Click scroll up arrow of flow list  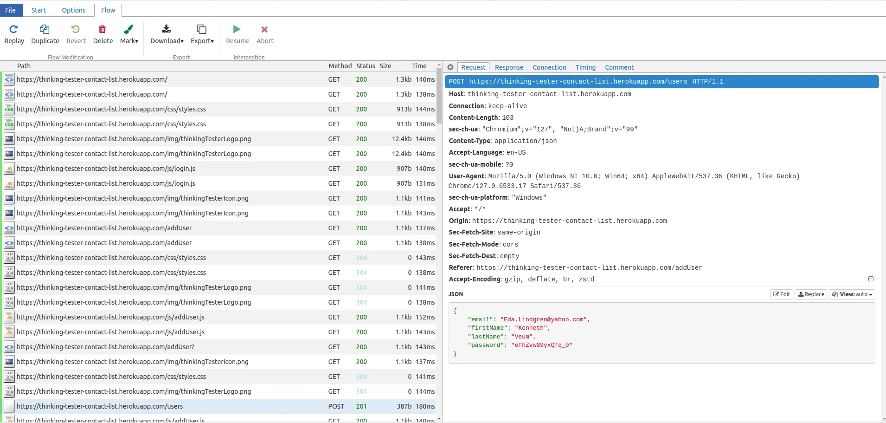click(439, 65)
